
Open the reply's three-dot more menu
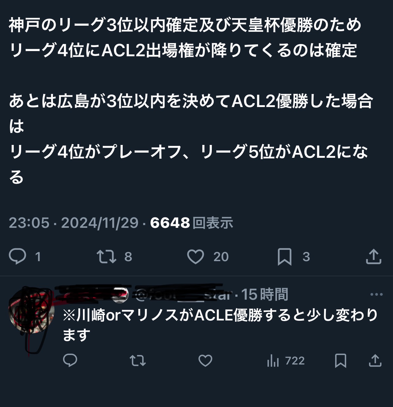(376, 295)
